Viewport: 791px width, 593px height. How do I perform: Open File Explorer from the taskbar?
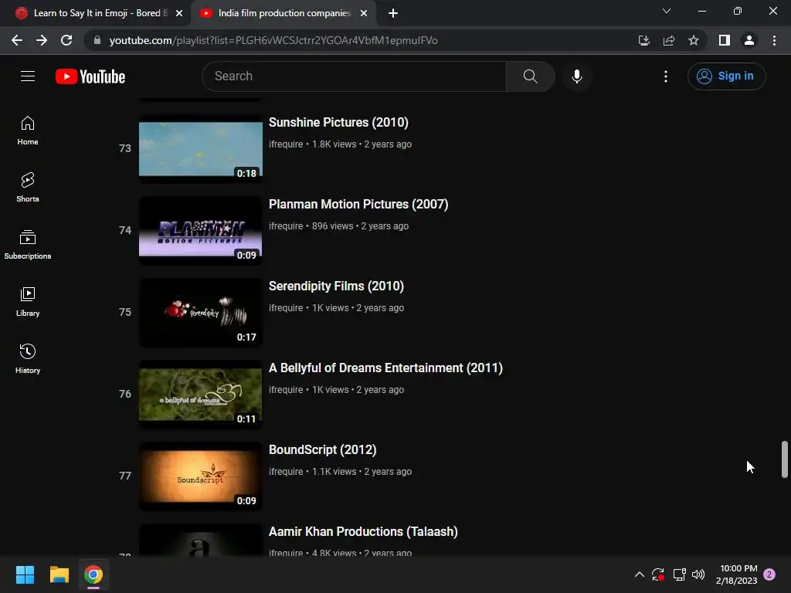pos(59,574)
